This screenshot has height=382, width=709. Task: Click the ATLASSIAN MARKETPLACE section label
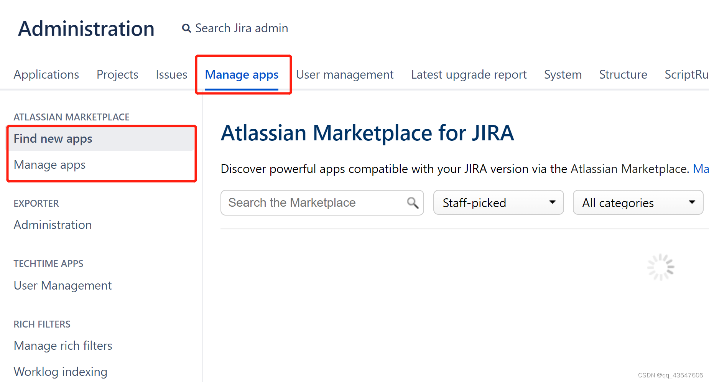tap(72, 117)
